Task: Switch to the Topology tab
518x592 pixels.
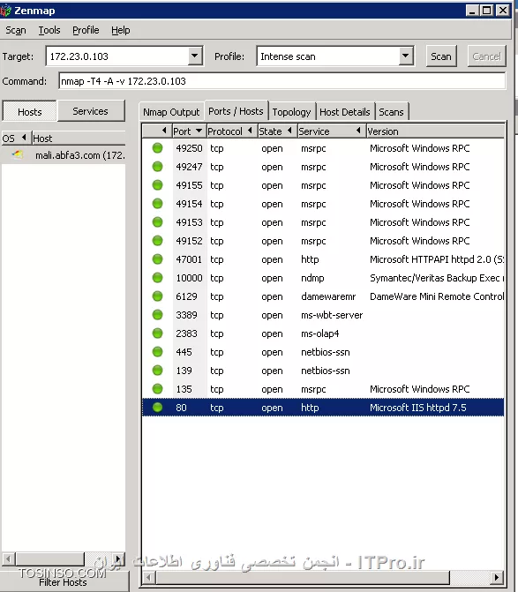Action: point(291,112)
